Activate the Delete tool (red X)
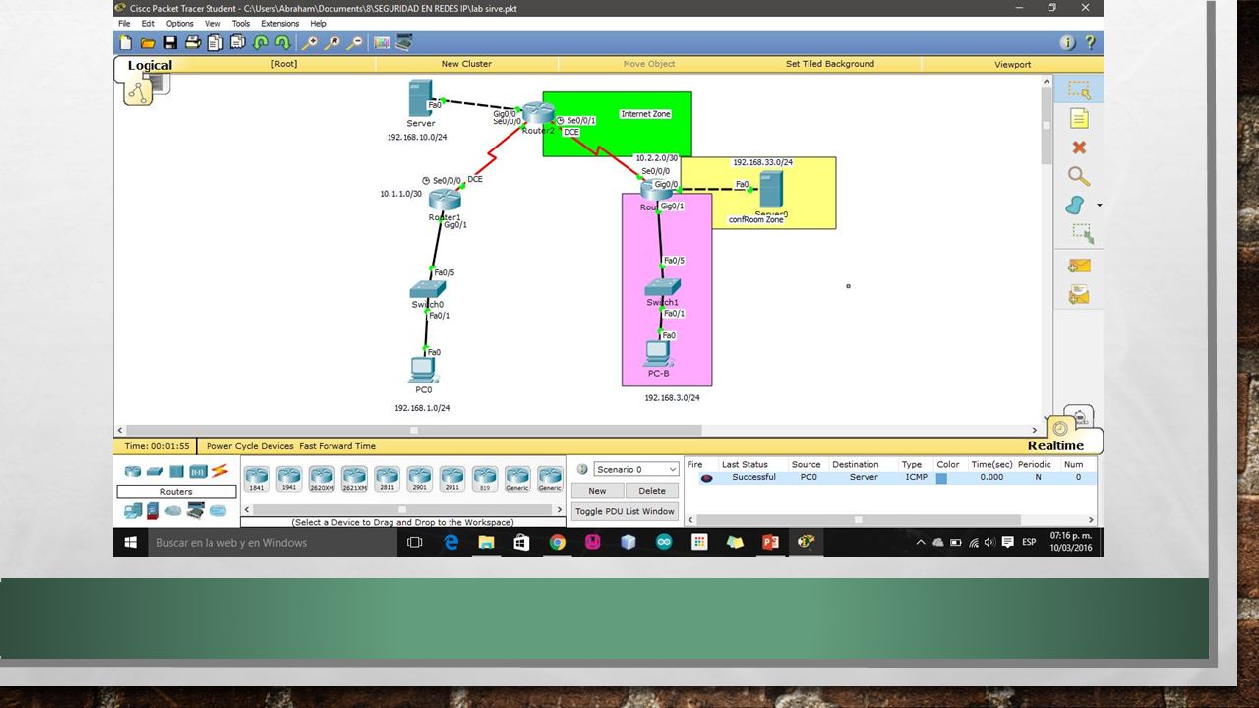Image resolution: width=1259 pixels, height=708 pixels. (x=1079, y=147)
